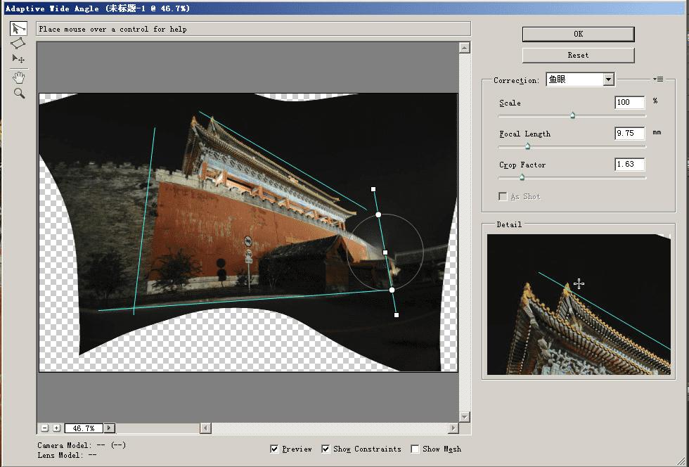
Task: Click the 46.7% zoom input field
Action: click(84, 427)
